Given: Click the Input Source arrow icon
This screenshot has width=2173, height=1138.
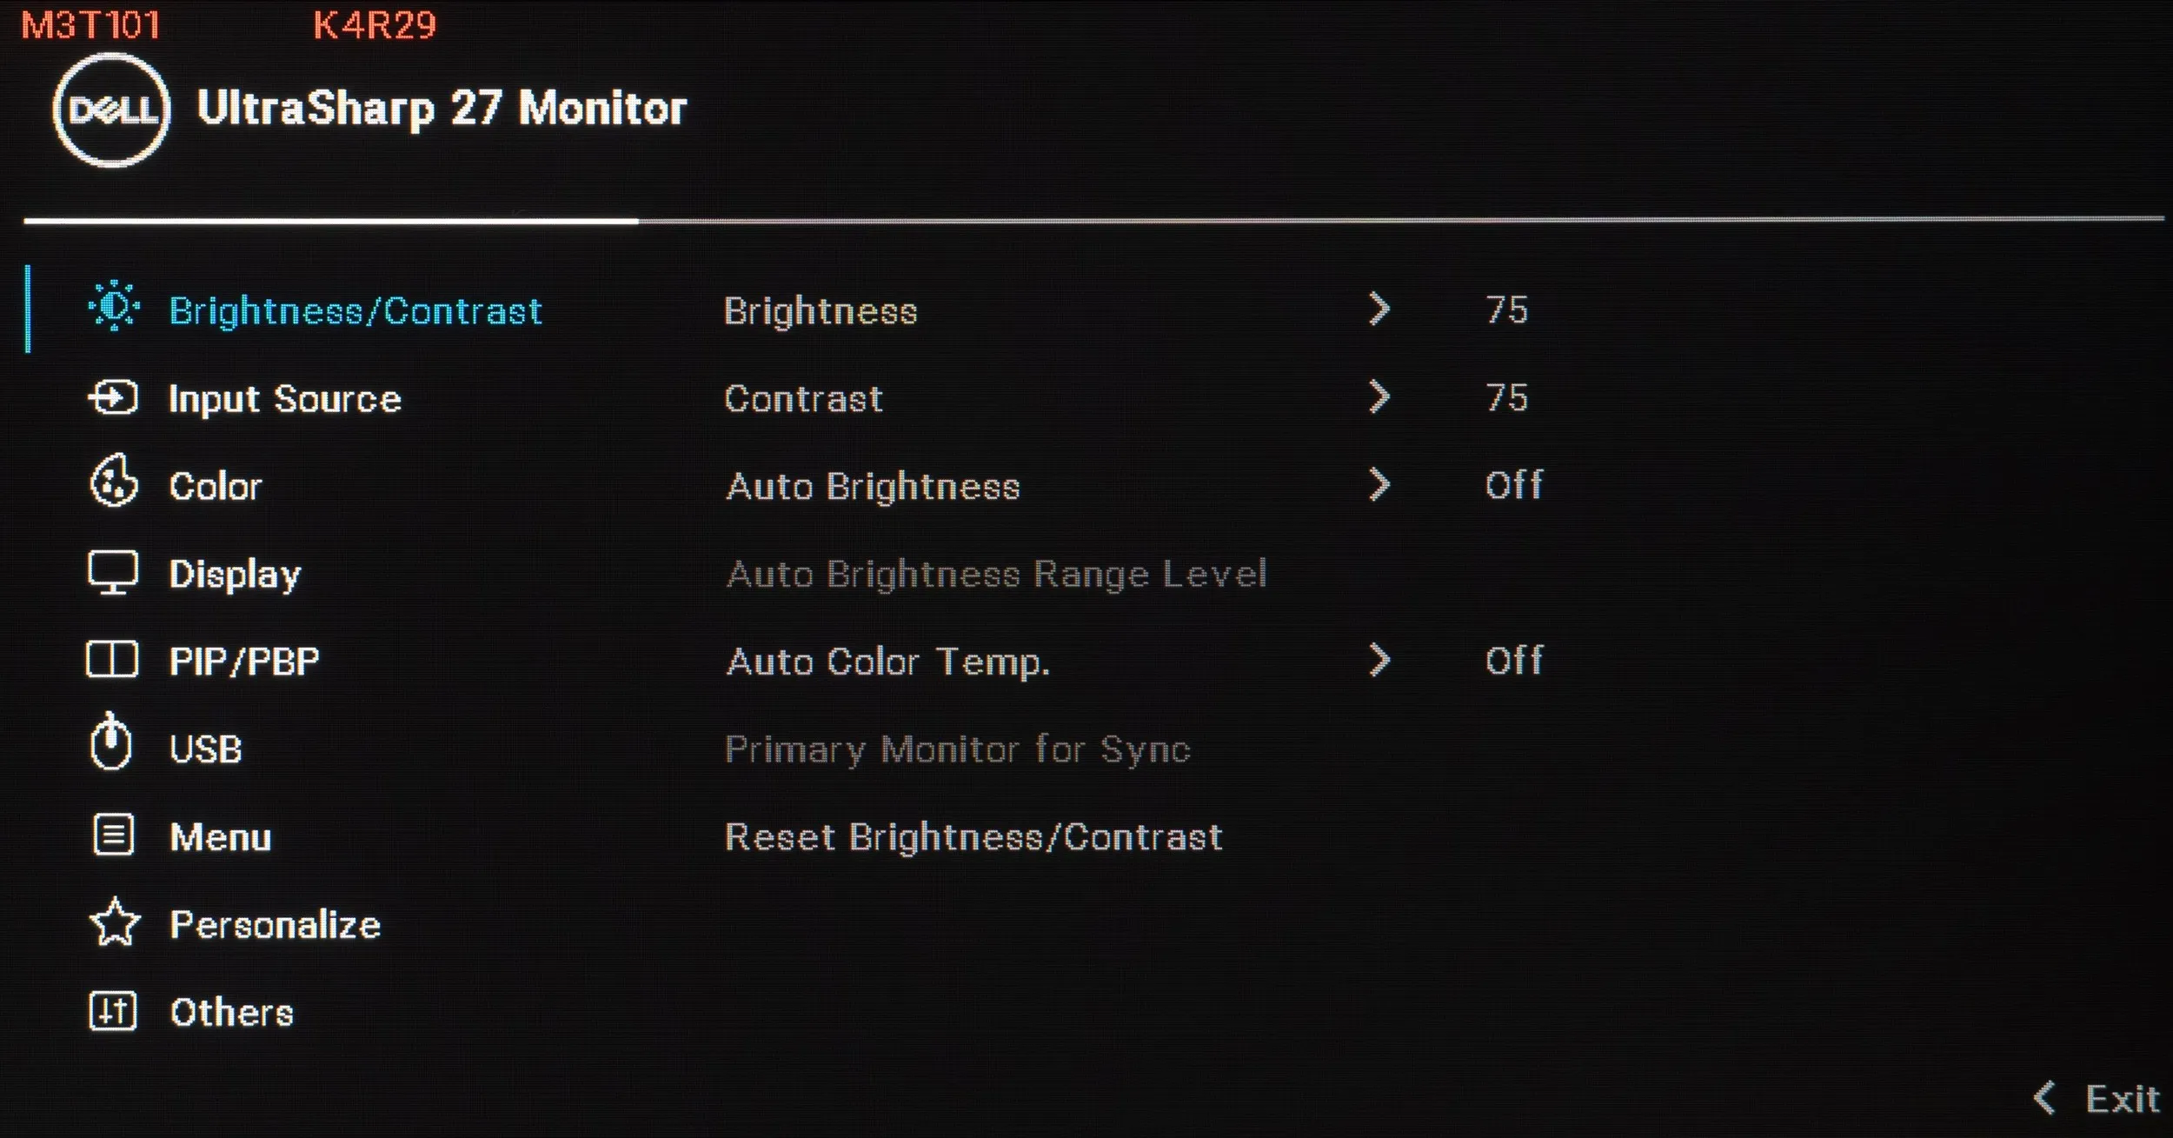Looking at the screenshot, I should coord(113,398).
